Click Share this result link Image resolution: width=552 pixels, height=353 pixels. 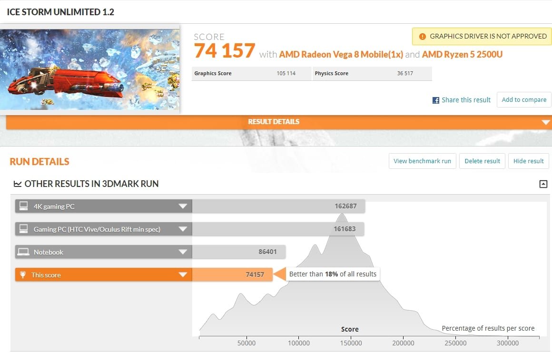point(466,100)
